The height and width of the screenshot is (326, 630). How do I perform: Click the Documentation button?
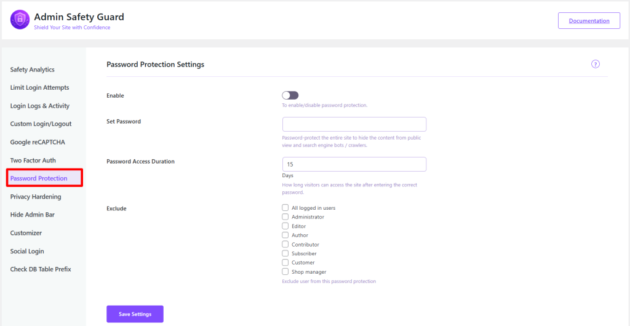tap(589, 20)
